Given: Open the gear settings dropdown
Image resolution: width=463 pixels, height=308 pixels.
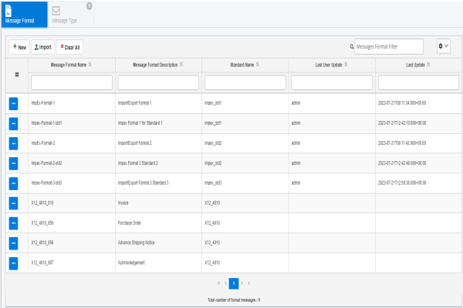Looking at the screenshot, I should [x=443, y=47].
